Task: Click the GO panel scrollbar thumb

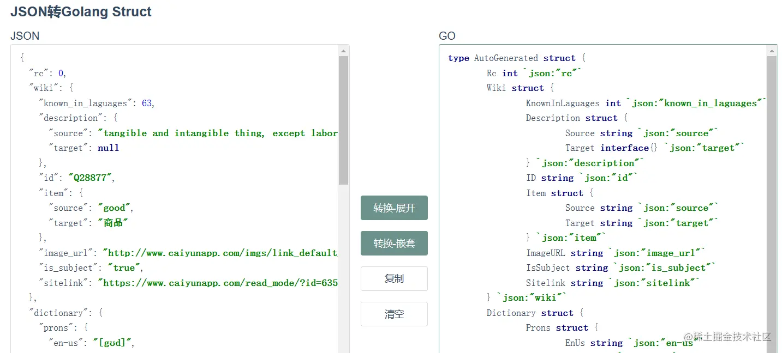Action: [772, 205]
